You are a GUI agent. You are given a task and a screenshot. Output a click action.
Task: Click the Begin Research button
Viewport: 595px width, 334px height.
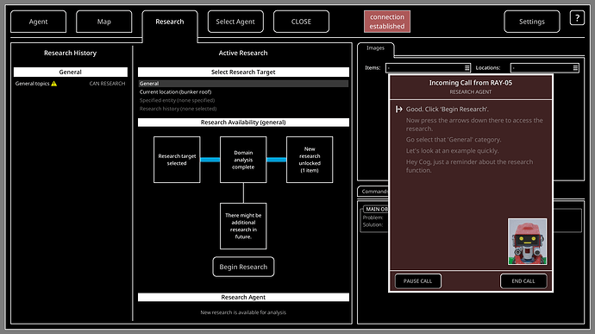pyautogui.click(x=243, y=267)
